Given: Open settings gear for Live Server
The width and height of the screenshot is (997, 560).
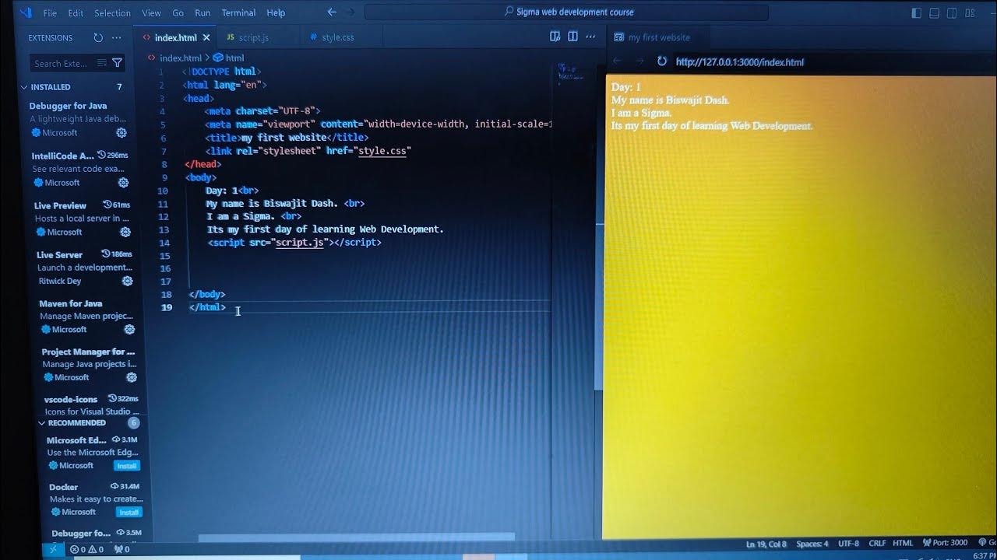Looking at the screenshot, I should coord(128,281).
